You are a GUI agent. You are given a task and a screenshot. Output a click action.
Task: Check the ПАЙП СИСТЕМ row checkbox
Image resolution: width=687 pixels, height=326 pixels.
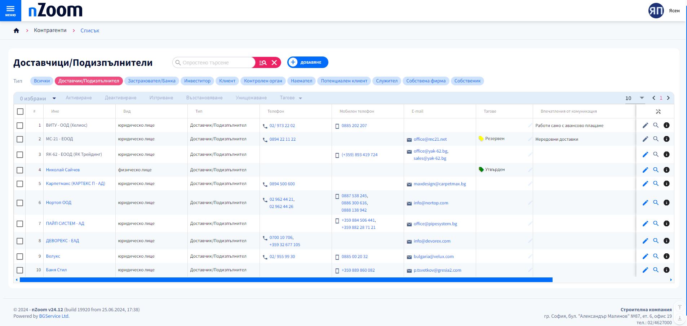[20, 224]
